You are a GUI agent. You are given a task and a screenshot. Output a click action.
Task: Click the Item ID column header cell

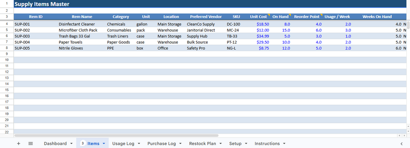tap(36, 16)
